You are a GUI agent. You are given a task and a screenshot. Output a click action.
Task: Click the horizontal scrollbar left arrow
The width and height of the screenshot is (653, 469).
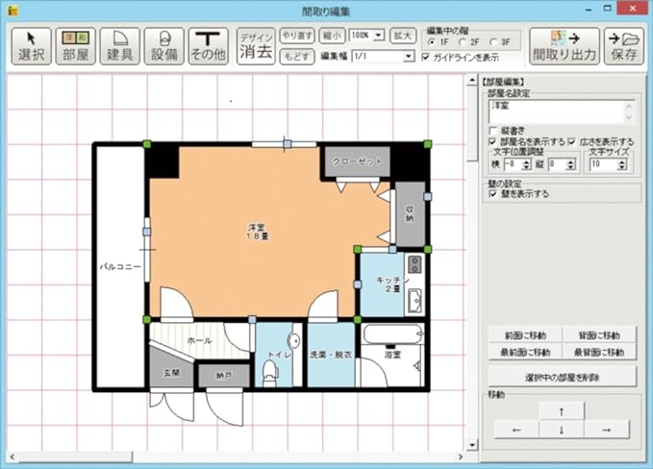point(13,457)
